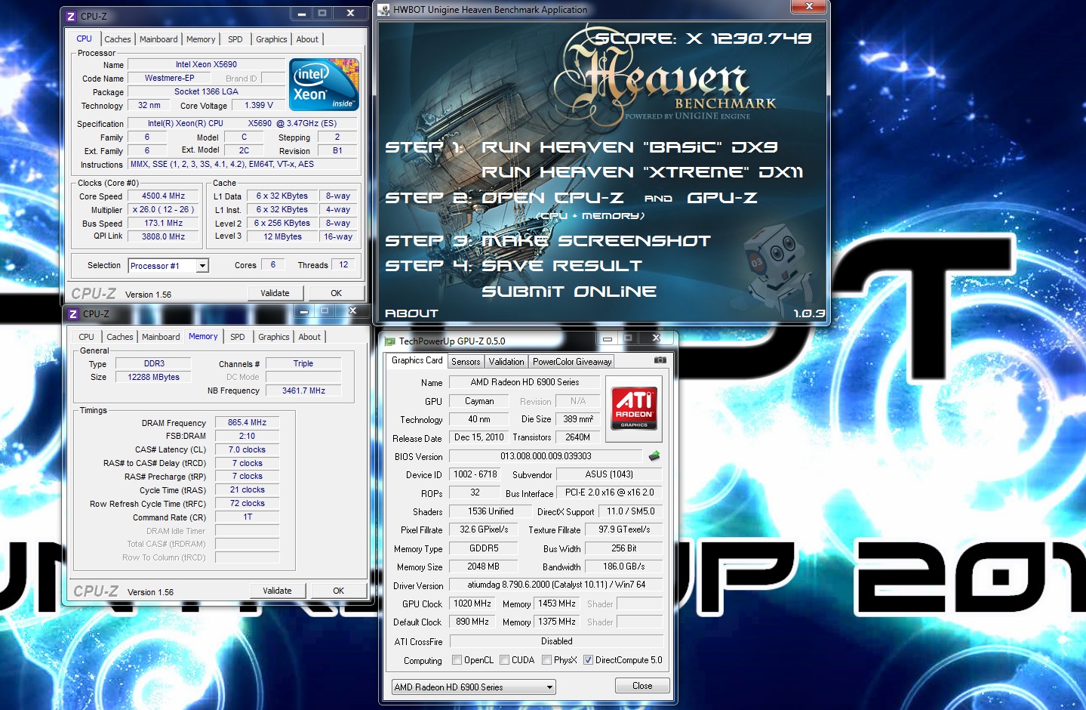The image size is (1086, 710).
Task: Click RUN HEAVEN "XTREME" DX11
Action: (642, 172)
